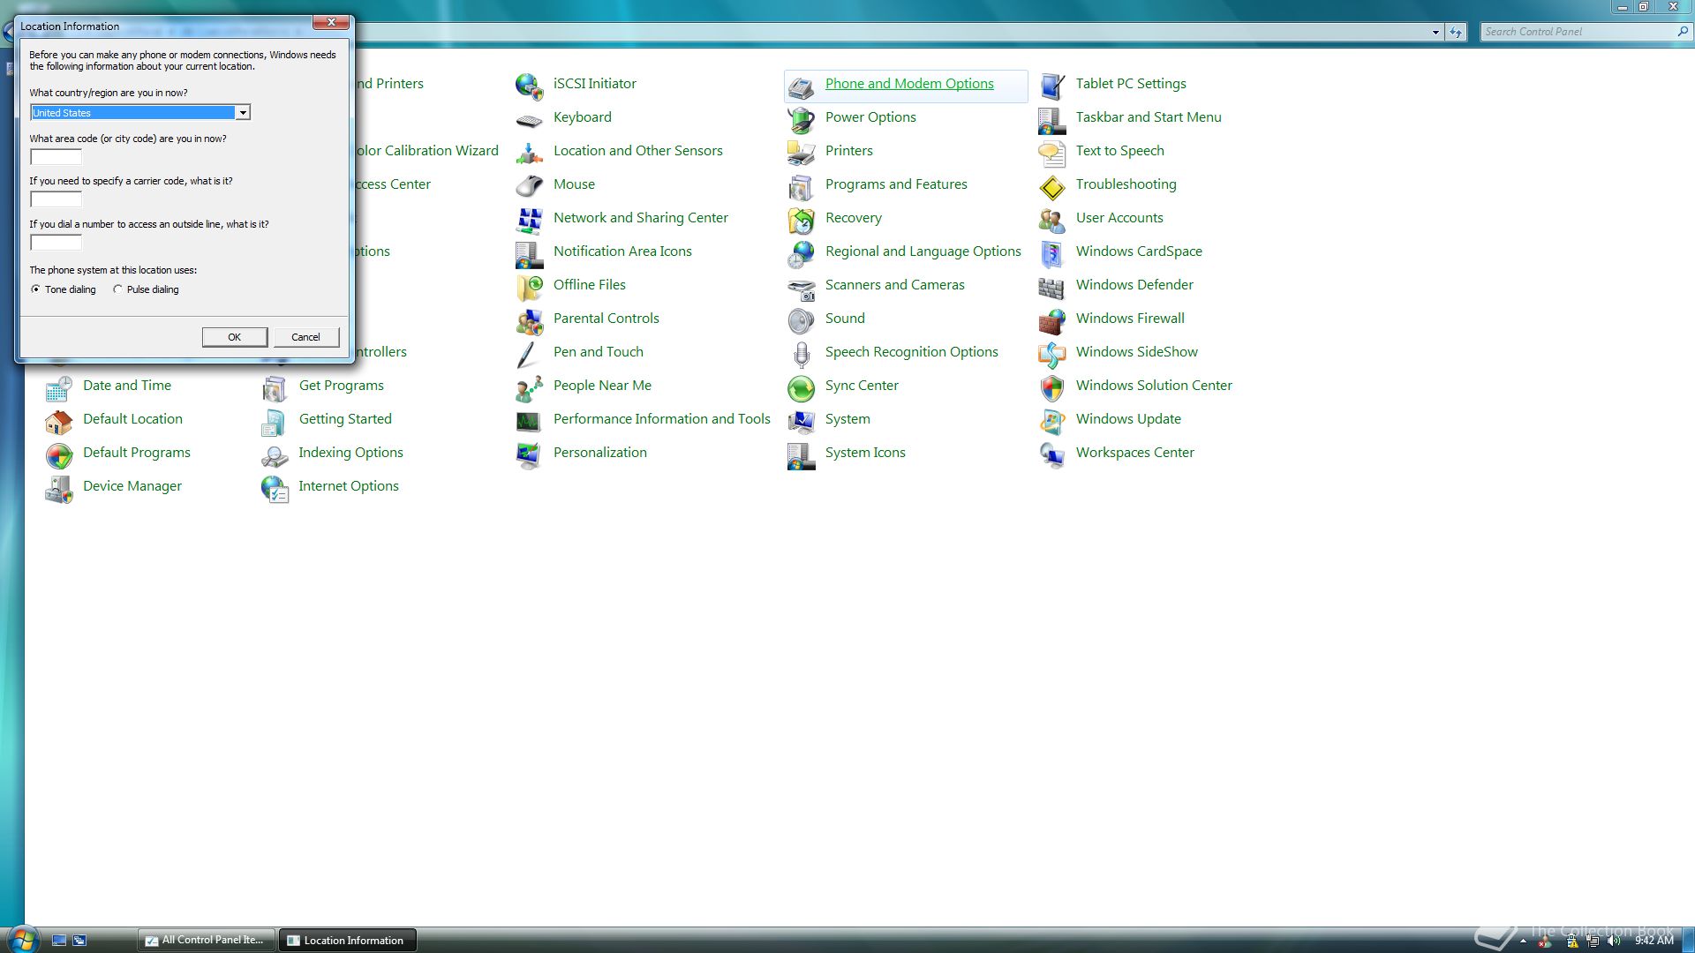Viewport: 1695px width, 953px height.
Task: Open the Default Programs link
Action: [137, 453]
